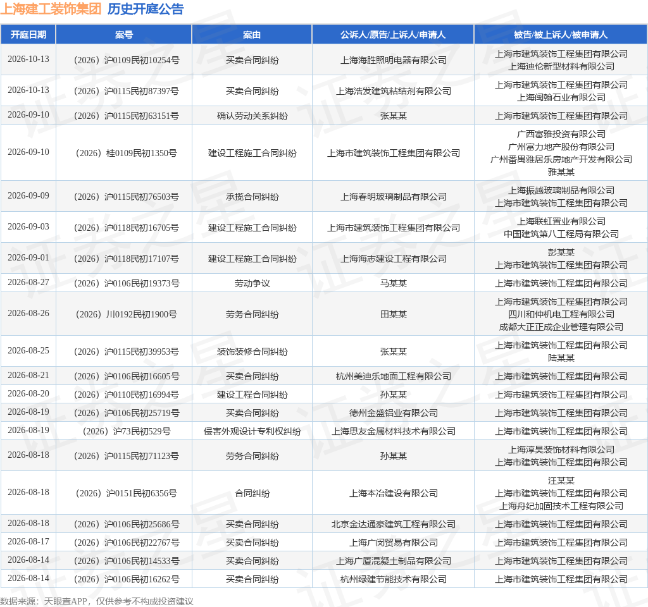Click plaintiff 北京金达通豪建筑工程有限公司
The width and height of the screenshot is (648, 607).
[x=394, y=524]
